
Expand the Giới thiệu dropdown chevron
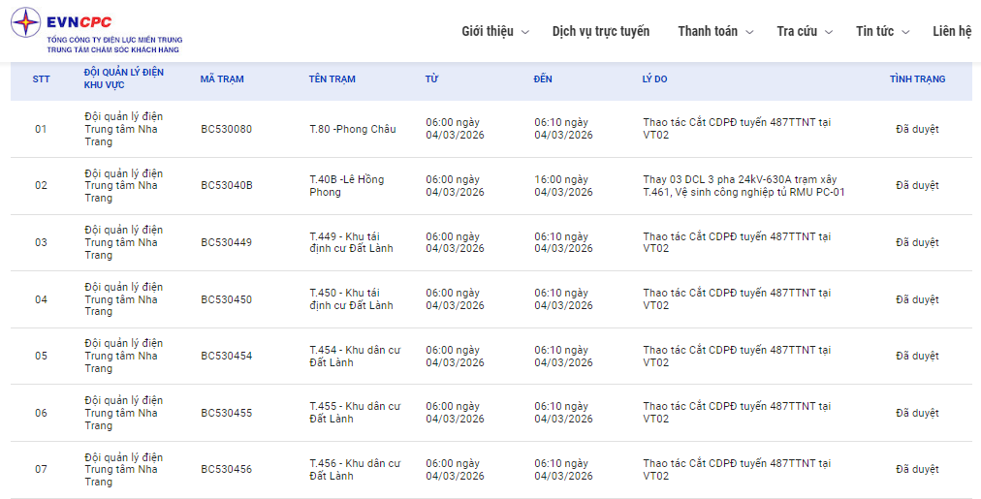(x=525, y=32)
